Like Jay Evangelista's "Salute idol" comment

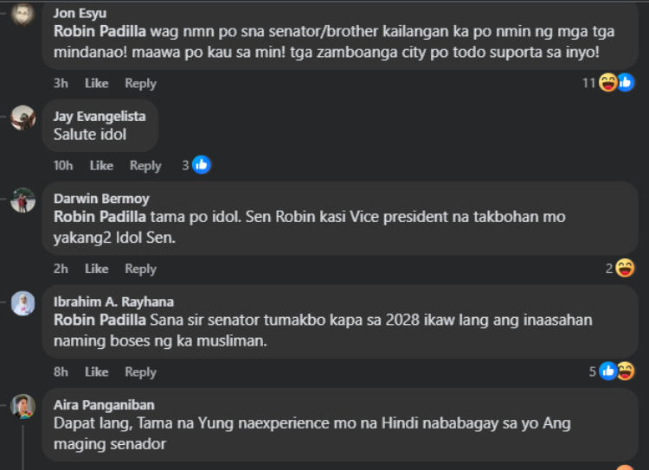101,166
